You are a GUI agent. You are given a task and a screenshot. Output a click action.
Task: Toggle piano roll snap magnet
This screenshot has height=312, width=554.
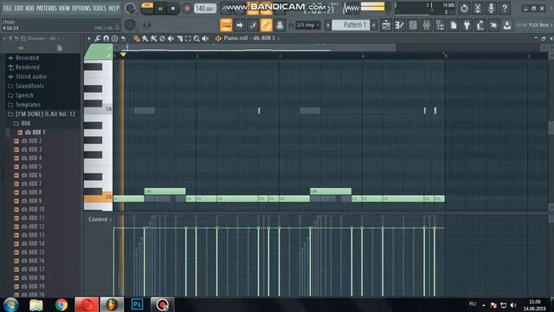click(x=106, y=38)
